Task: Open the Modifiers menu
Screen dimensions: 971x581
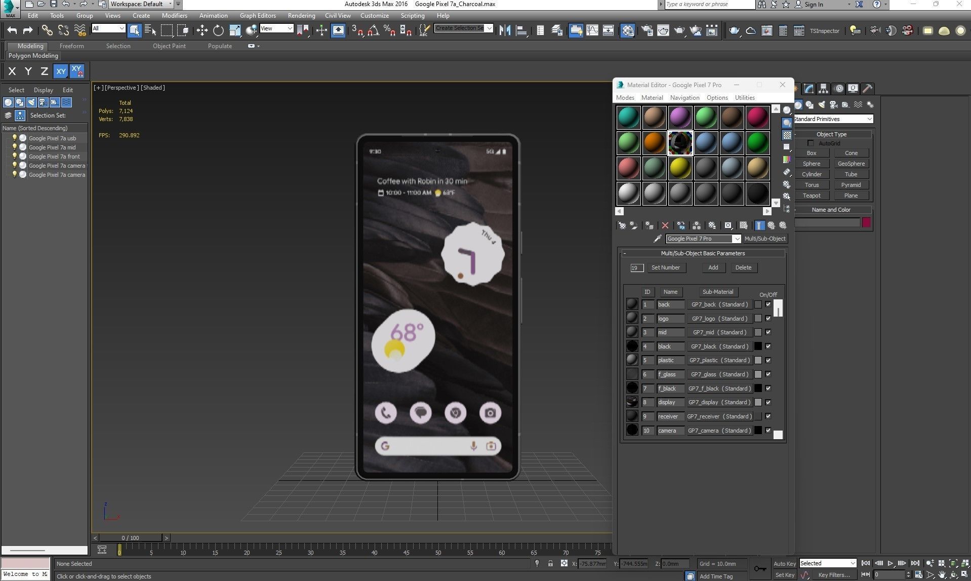Action: pyautogui.click(x=174, y=16)
